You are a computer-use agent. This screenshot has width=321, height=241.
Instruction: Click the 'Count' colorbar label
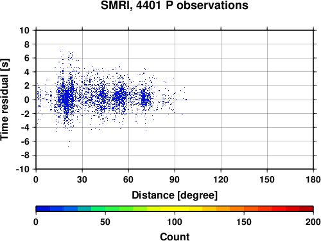point(175,237)
